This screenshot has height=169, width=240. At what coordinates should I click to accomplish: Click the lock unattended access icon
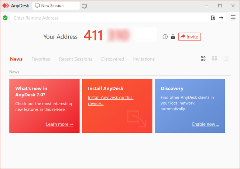pyautogui.click(x=173, y=37)
